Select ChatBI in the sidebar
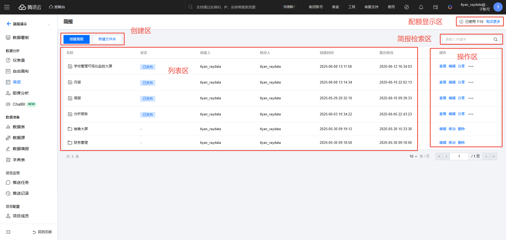This screenshot has height=240, width=506. pyautogui.click(x=19, y=104)
